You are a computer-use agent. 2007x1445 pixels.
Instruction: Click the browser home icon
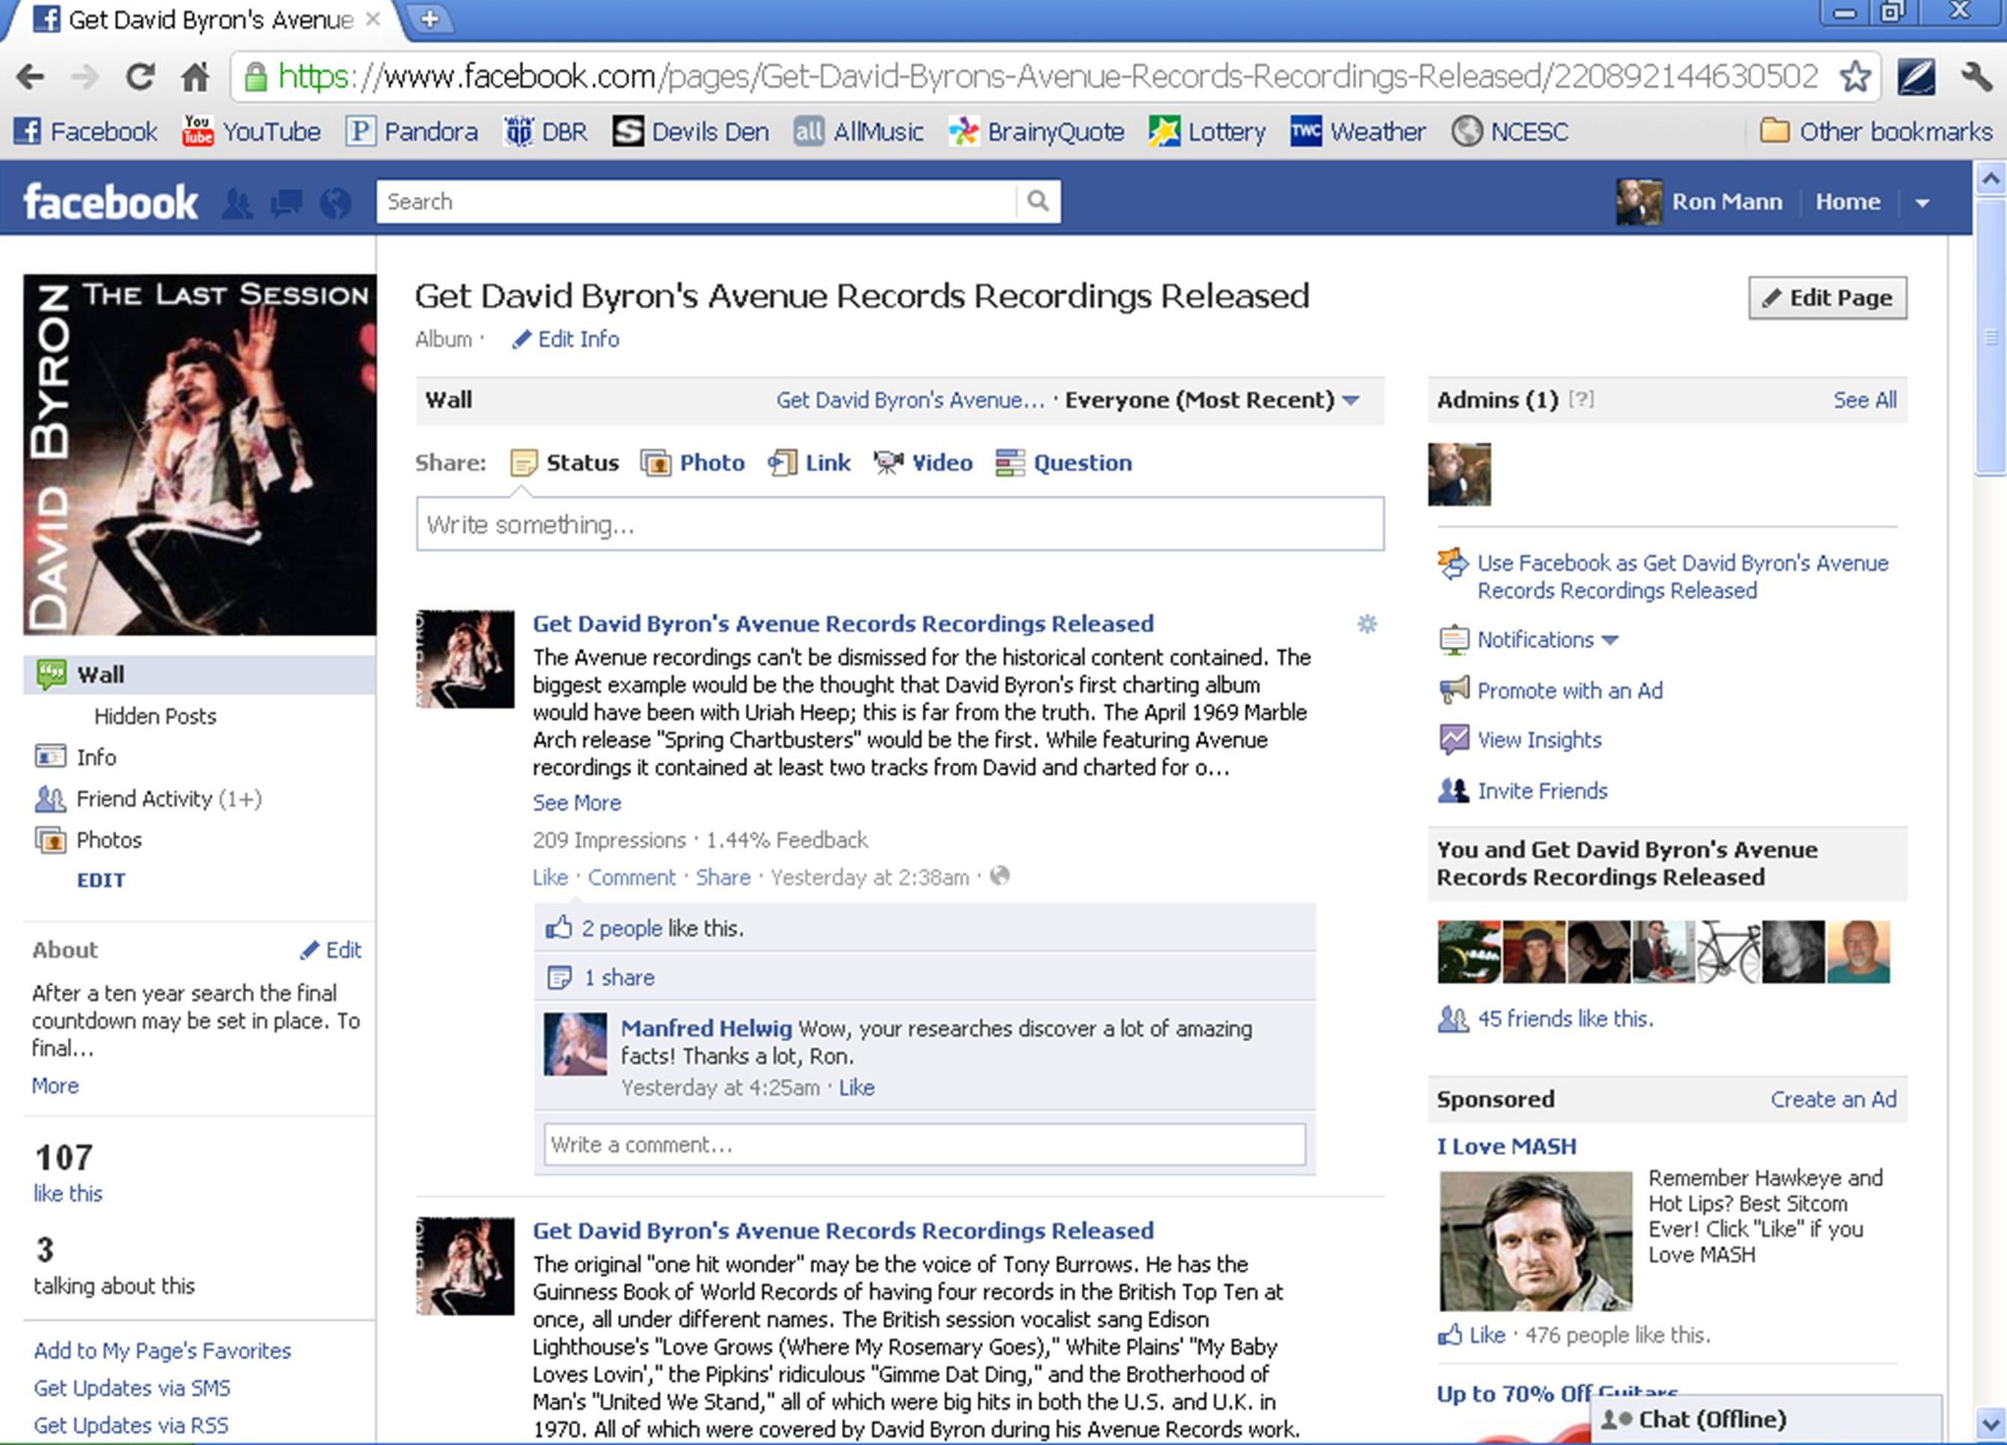[x=195, y=77]
